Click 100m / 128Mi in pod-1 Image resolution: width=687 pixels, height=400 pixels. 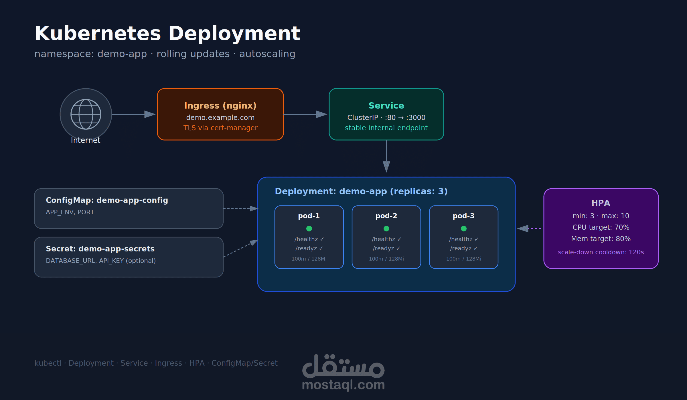coord(309,259)
